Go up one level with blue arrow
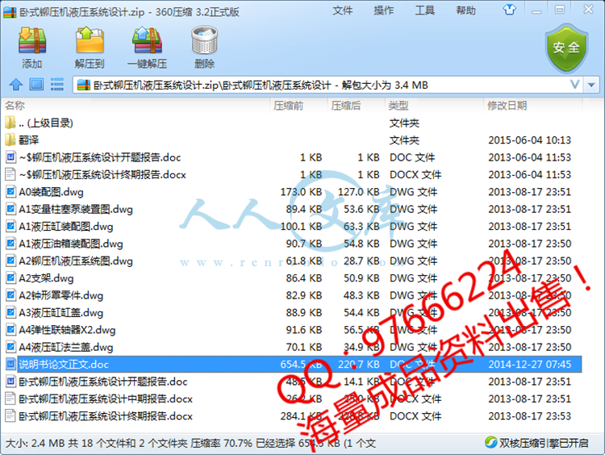The height and width of the screenshot is (455, 605). (x=16, y=84)
